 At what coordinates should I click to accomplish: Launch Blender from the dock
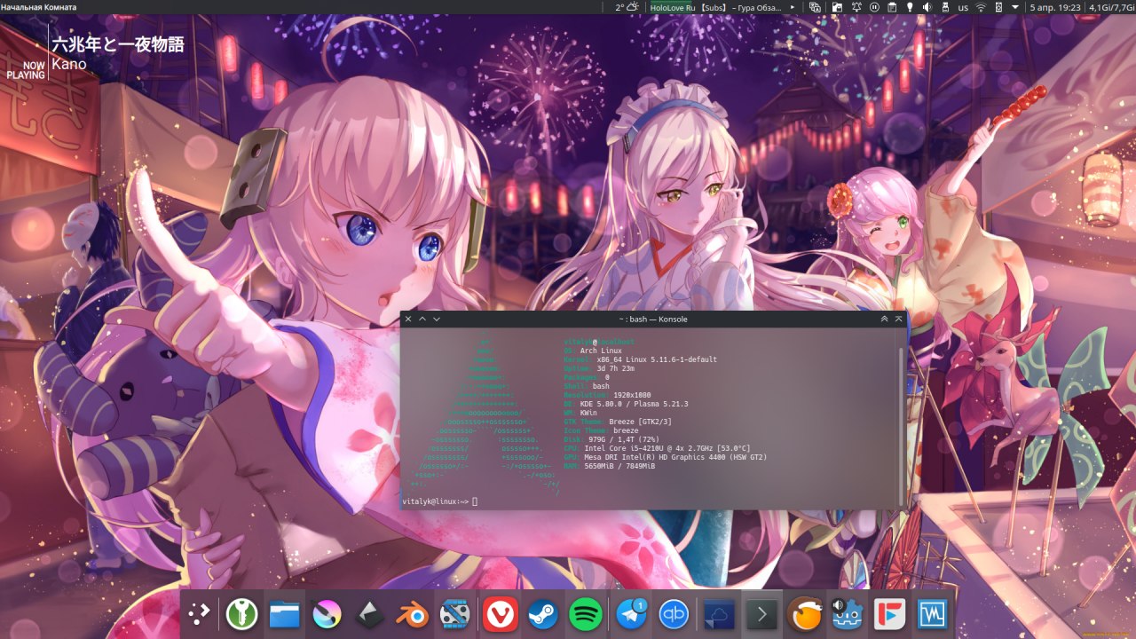[413, 614]
